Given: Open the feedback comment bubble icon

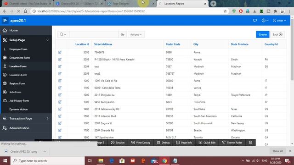Looking at the screenshot, I should (x=255, y=20).
